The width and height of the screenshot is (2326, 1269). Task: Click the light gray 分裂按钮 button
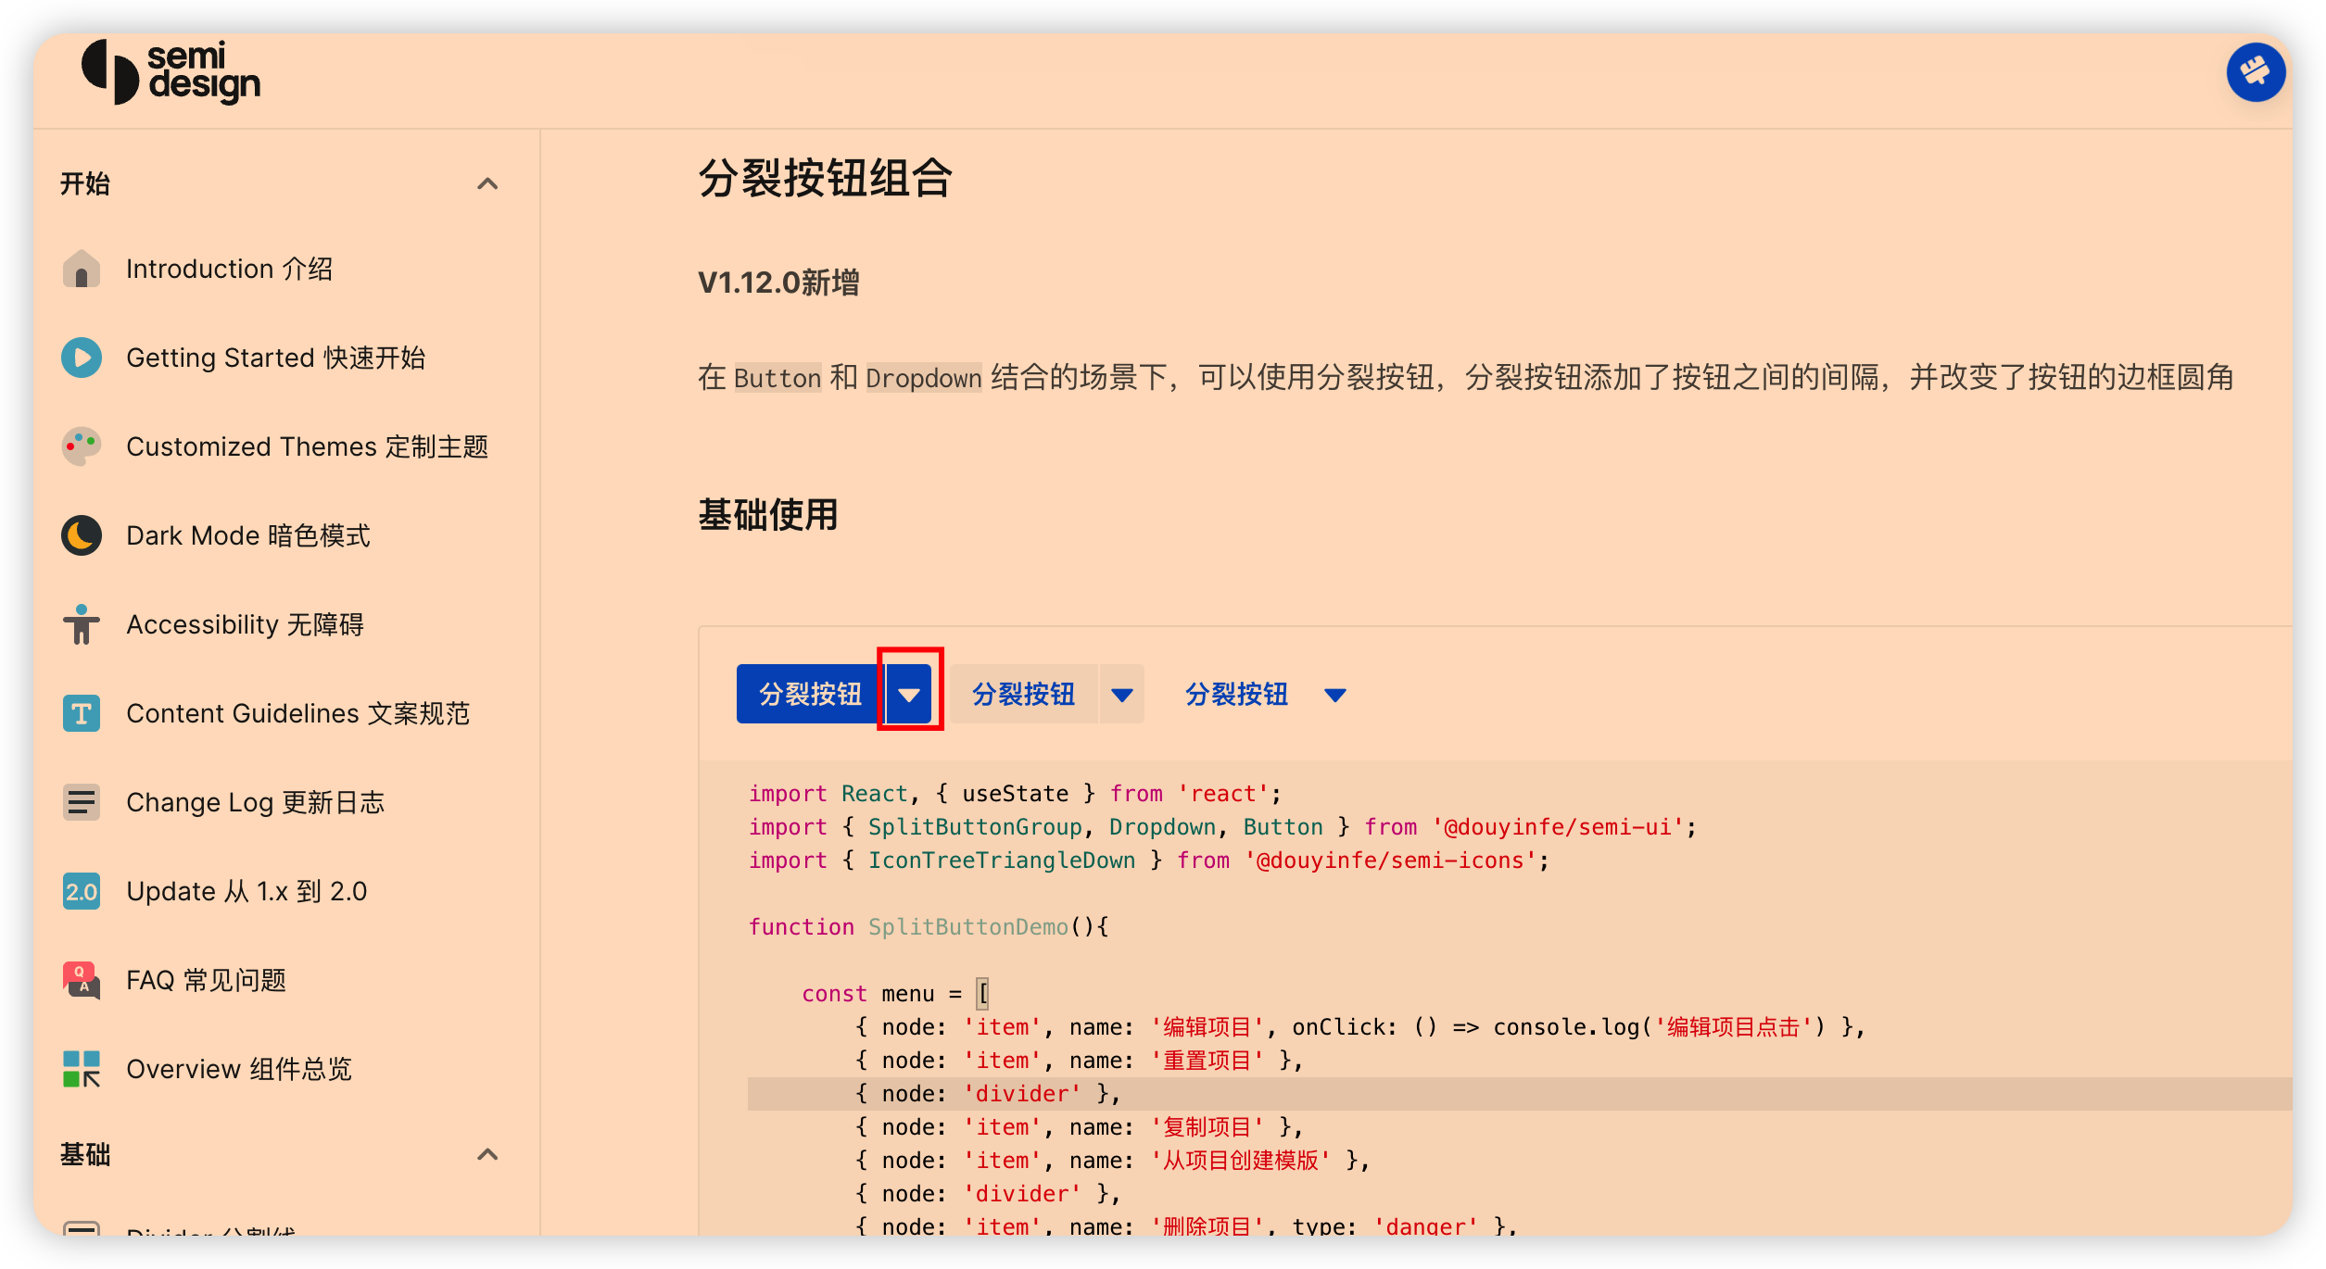pos(1023,694)
